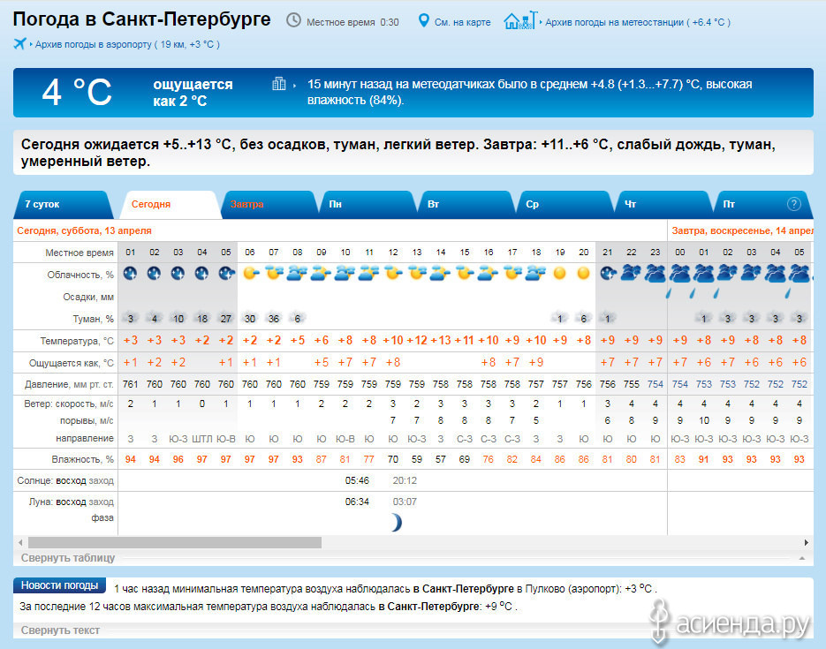The image size is (826, 649).
Task: Click the Местное время 0:30 text
Action: pos(352,22)
